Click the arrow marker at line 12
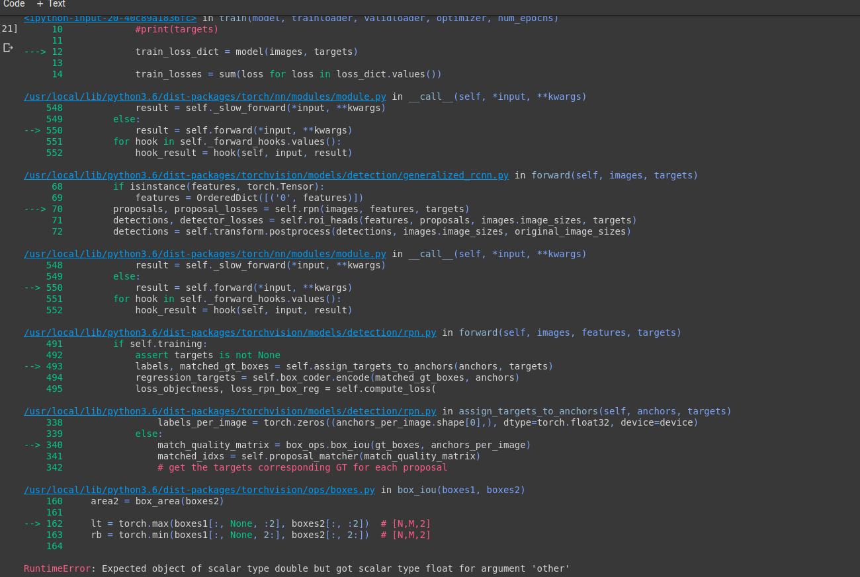The width and height of the screenshot is (860, 577). (37, 52)
